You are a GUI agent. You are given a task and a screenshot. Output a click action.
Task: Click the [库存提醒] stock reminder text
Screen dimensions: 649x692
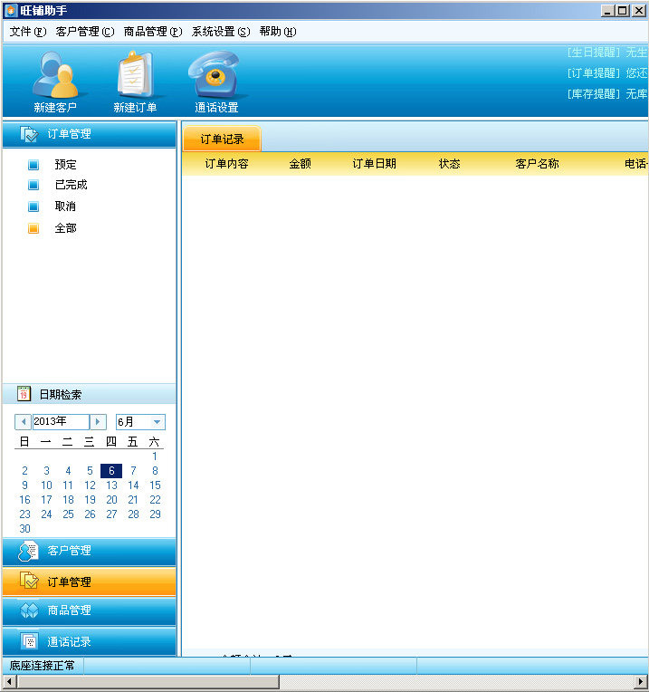point(594,93)
